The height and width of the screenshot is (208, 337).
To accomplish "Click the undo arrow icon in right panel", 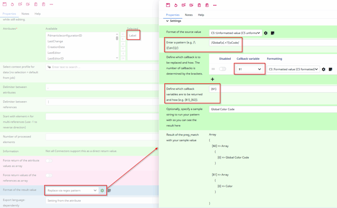I will coord(175,5).
